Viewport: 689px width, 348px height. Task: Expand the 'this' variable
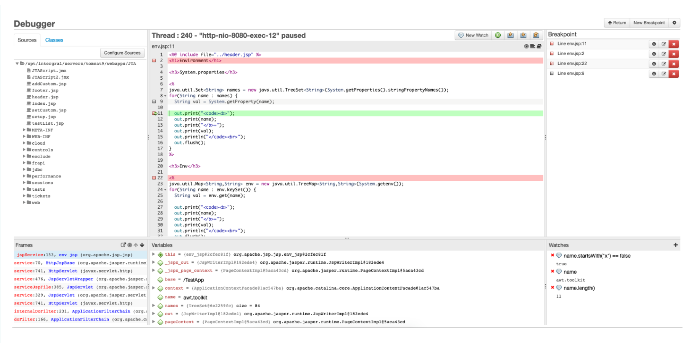154,254
